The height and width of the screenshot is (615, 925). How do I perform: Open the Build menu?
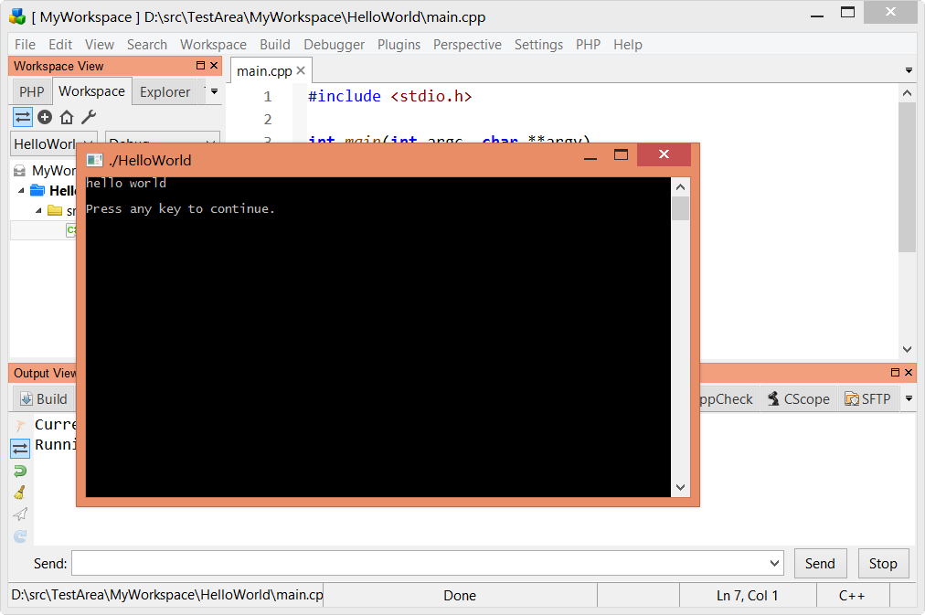[275, 44]
